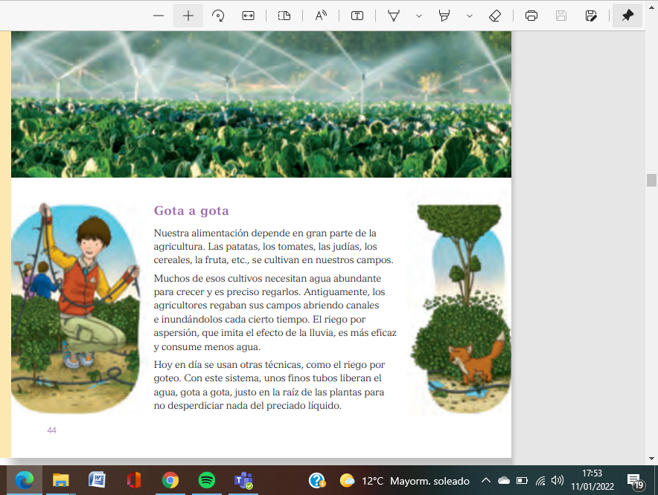Click the paragraph starting "Muchos de esos cultivos"
The width and height of the screenshot is (658, 495).
[x=275, y=312]
